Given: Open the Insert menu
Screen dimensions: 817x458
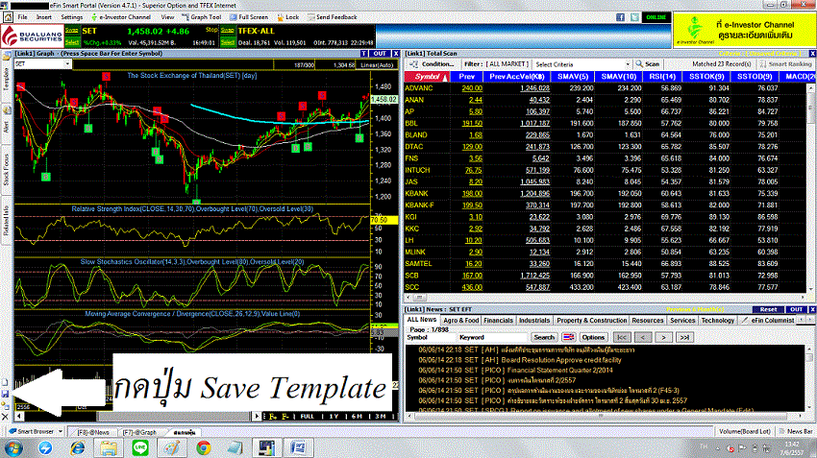Looking at the screenshot, I should click(x=44, y=17).
